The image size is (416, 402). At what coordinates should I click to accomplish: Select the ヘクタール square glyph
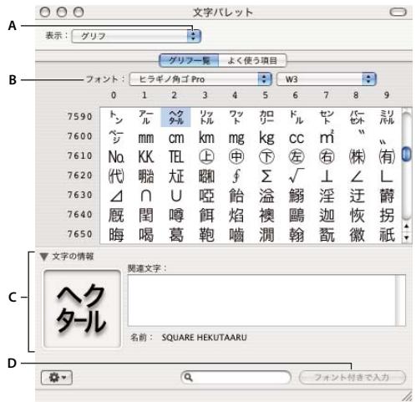[176, 117]
